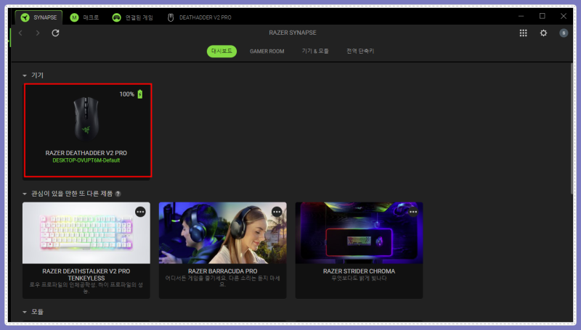Screen dimensions: 581x330
Task: Open the DeathStalker V2 Pro keyboard image
Action: pos(86,233)
